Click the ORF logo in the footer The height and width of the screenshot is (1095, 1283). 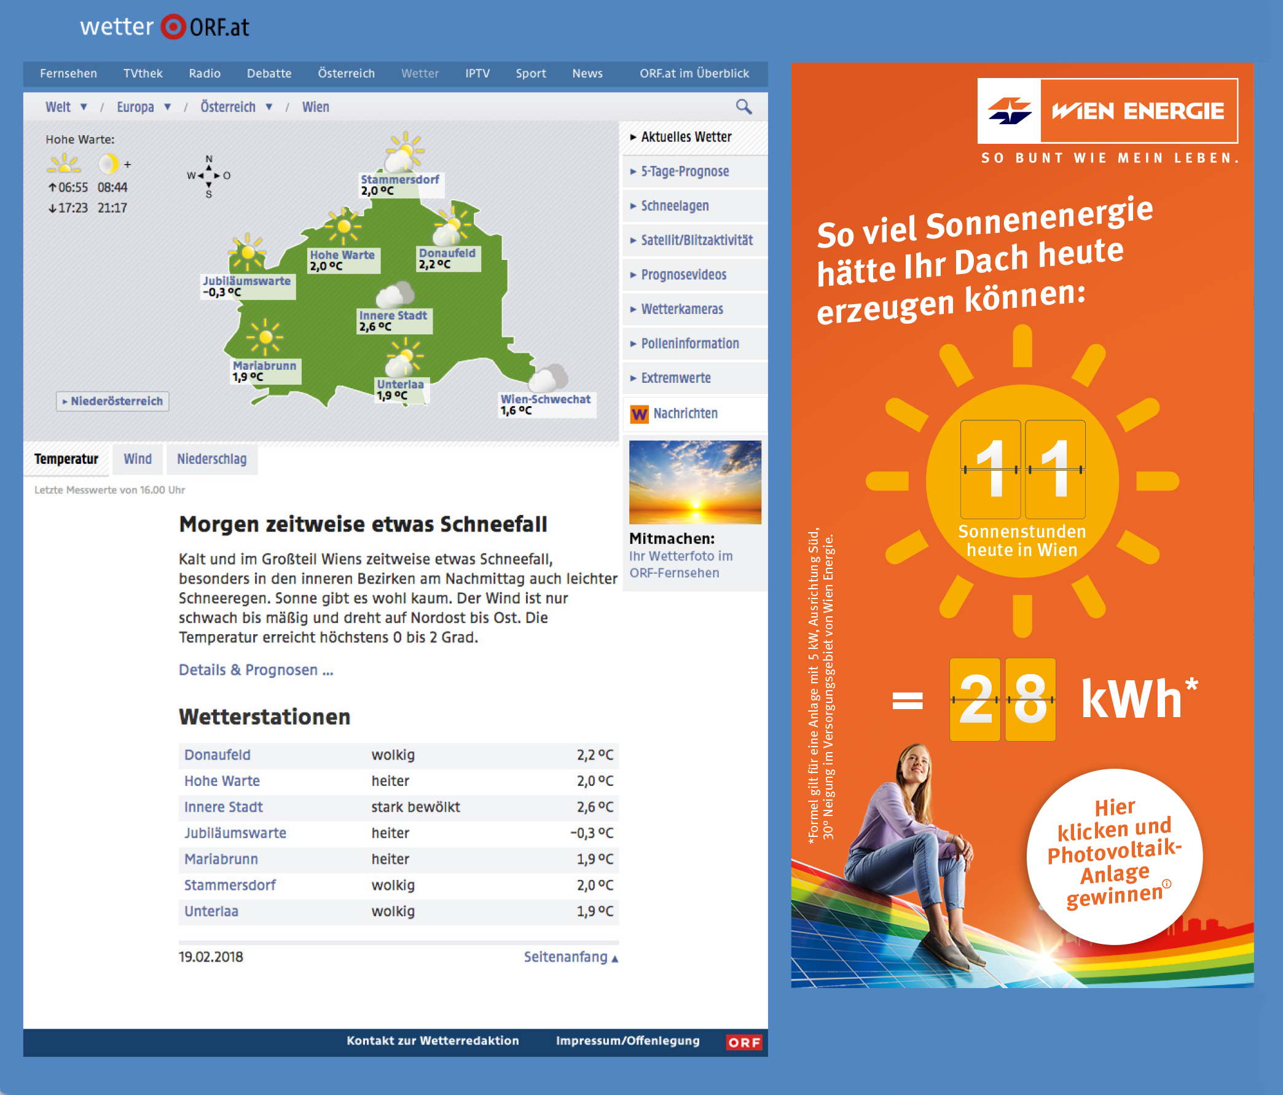744,1042
